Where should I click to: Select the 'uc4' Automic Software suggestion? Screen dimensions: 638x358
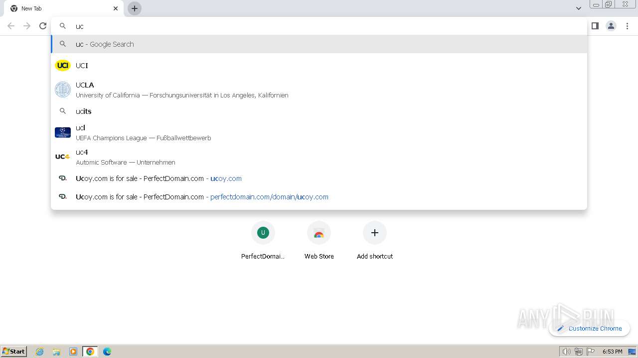click(x=319, y=157)
